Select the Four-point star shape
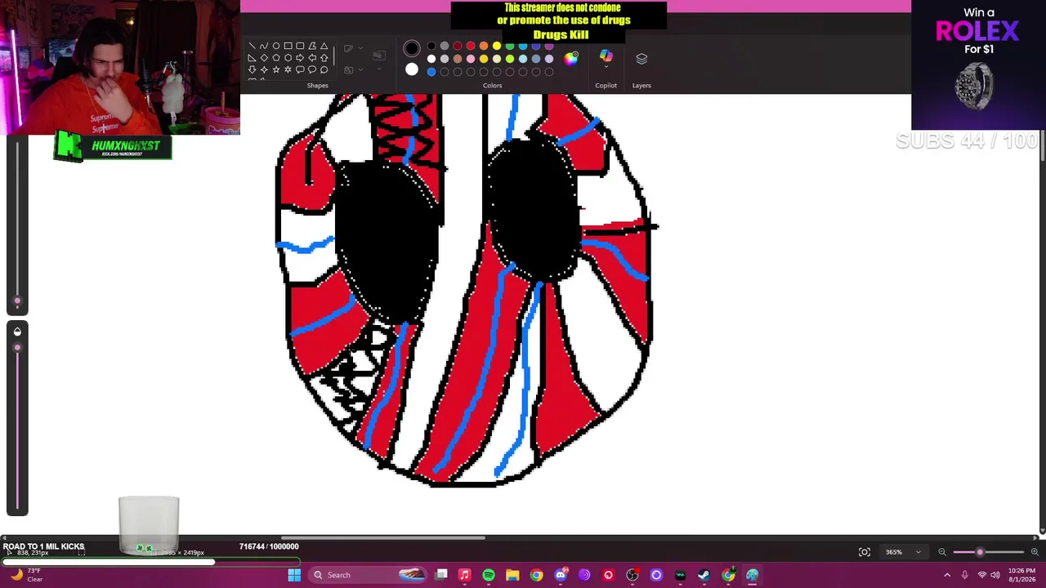This screenshot has height=588, width=1046. coord(264,69)
